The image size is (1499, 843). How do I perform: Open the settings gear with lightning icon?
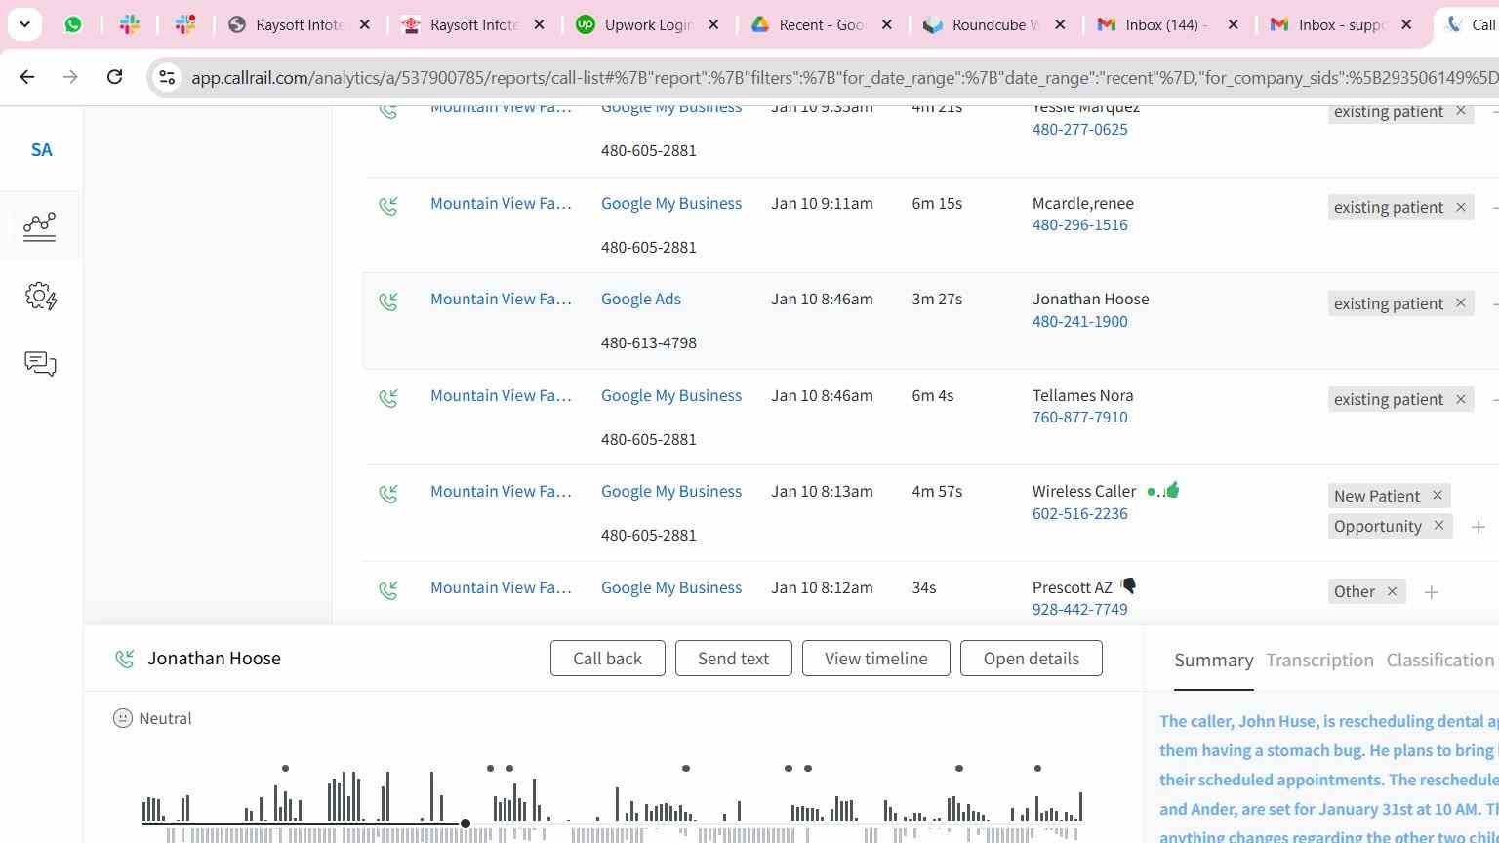[40, 297]
